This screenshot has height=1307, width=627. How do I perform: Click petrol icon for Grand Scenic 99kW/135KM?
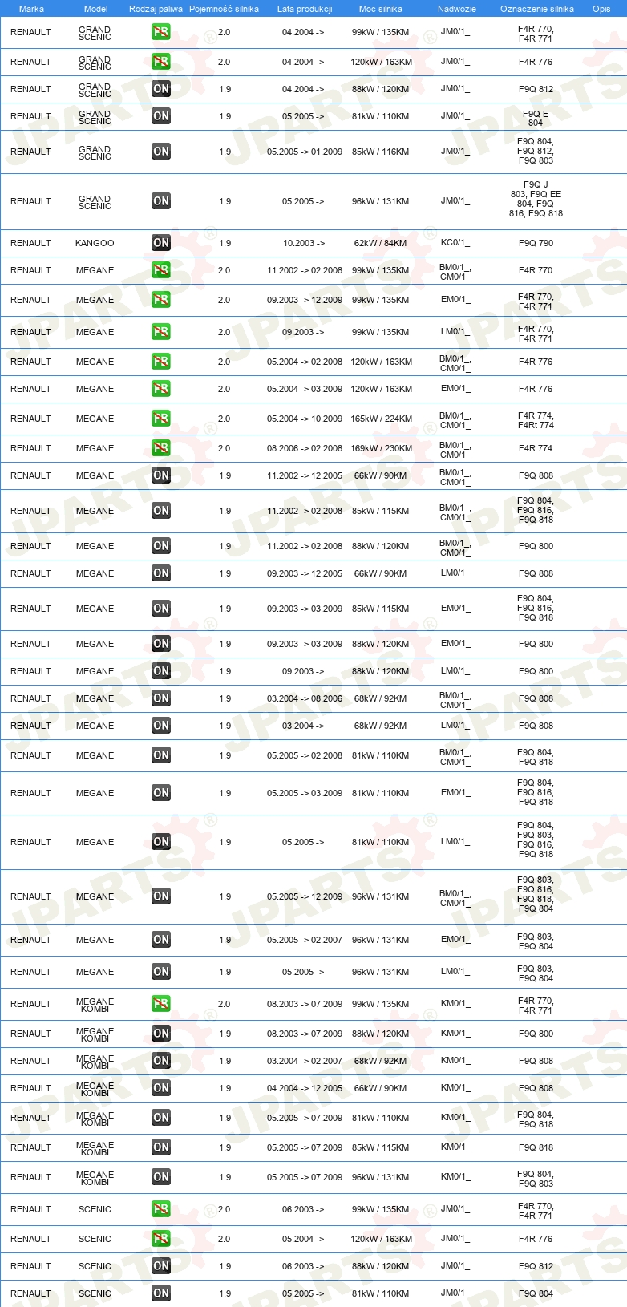pos(161,33)
